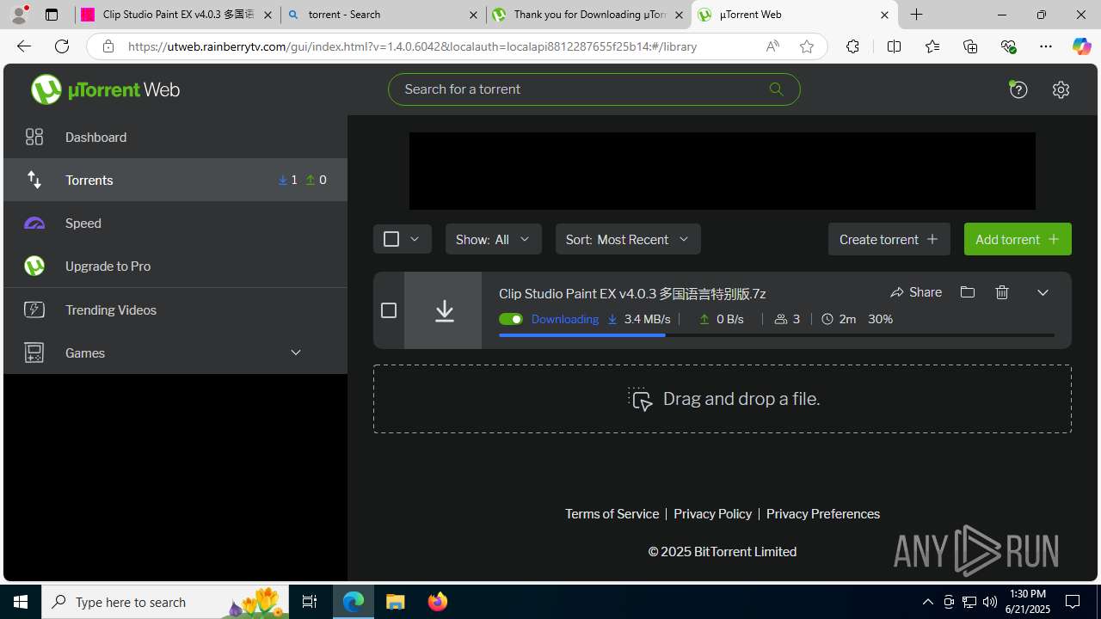Open the select-all dropdown arrow
Viewport: 1101px width, 619px height.
pos(415,239)
